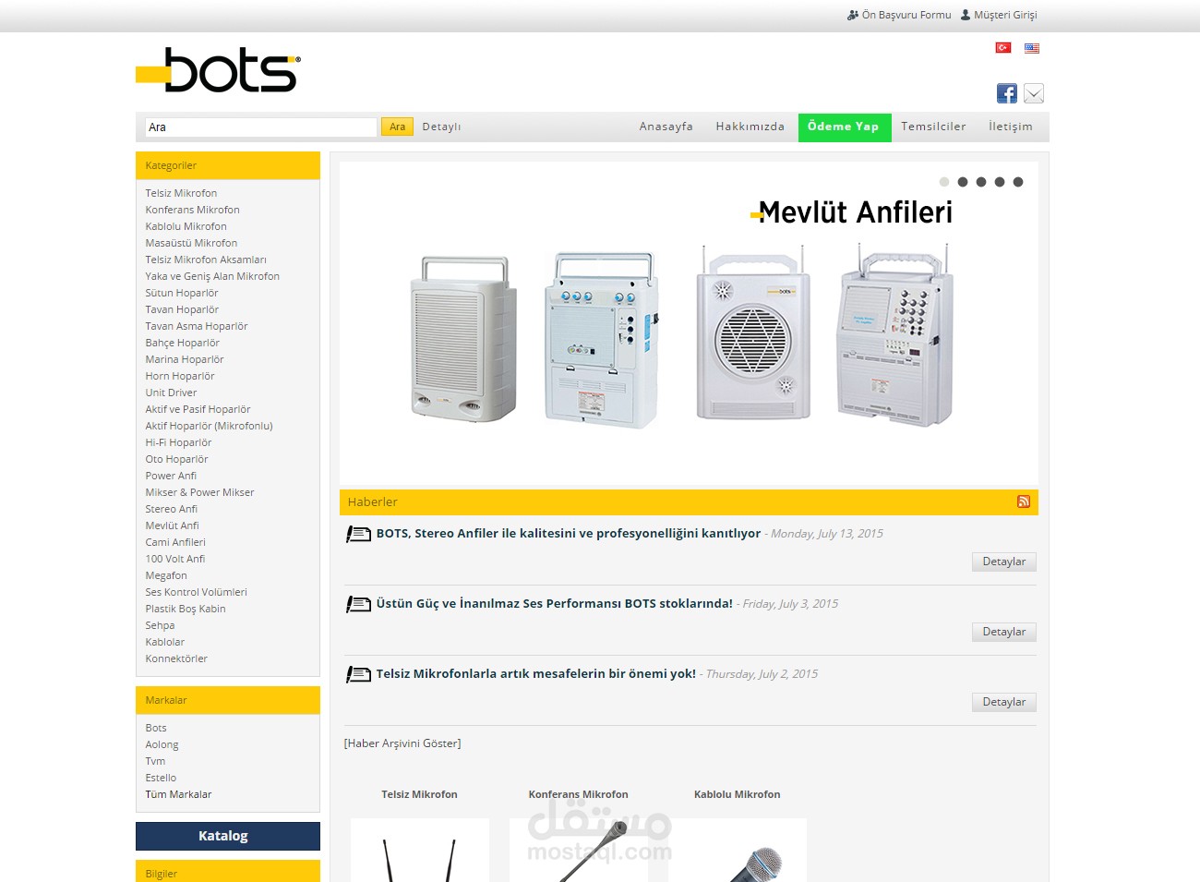Open the Facebook page via the Facebook icon

click(x=1006, y=92)
